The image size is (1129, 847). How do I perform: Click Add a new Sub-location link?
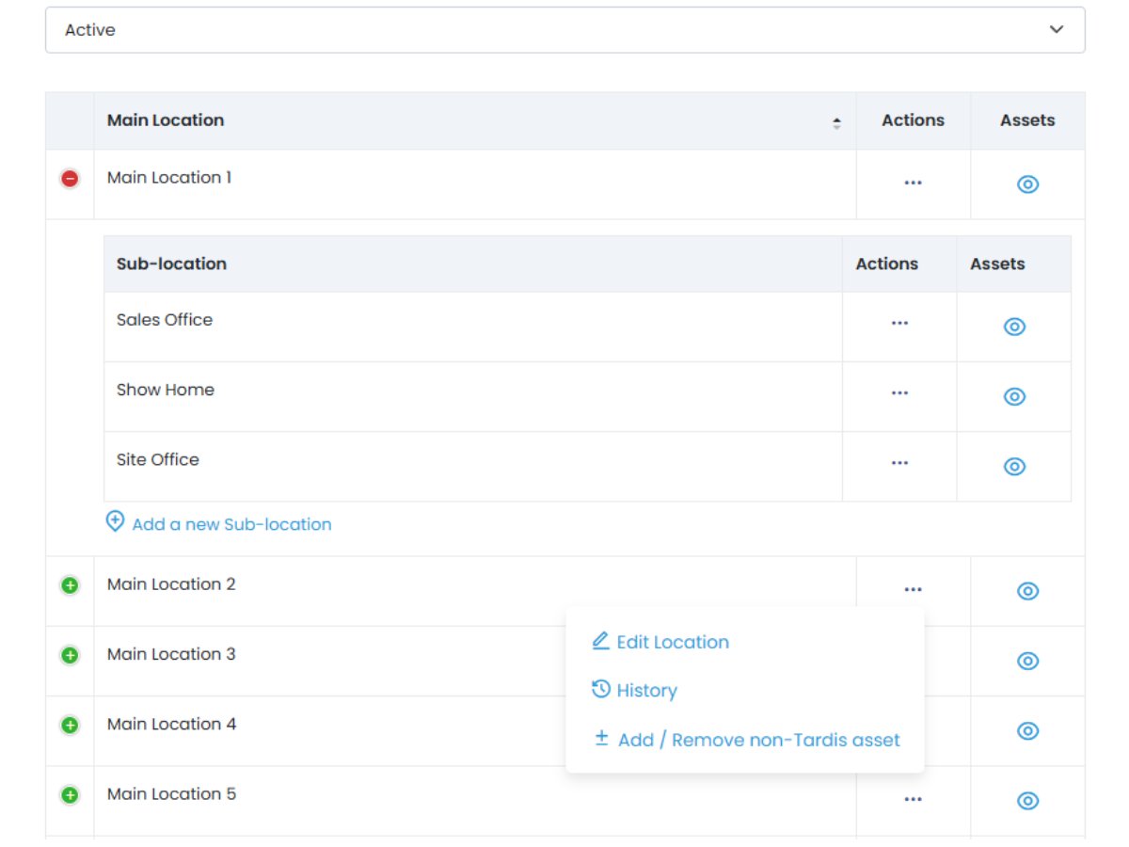(x=231, y=524)
